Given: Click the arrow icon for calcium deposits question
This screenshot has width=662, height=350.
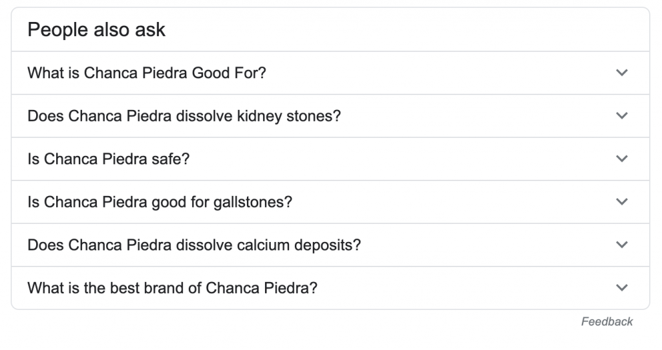Looking at the screenshot, I should point(621,245).
